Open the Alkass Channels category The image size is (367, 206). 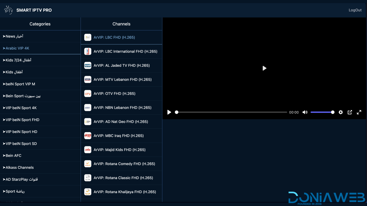coord(40,167)
